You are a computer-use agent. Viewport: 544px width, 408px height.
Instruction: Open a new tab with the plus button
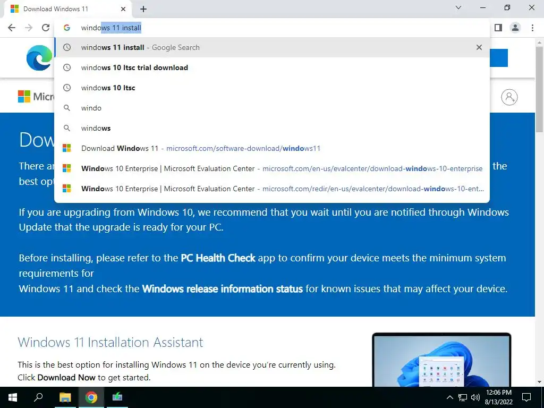coord(143,9)
